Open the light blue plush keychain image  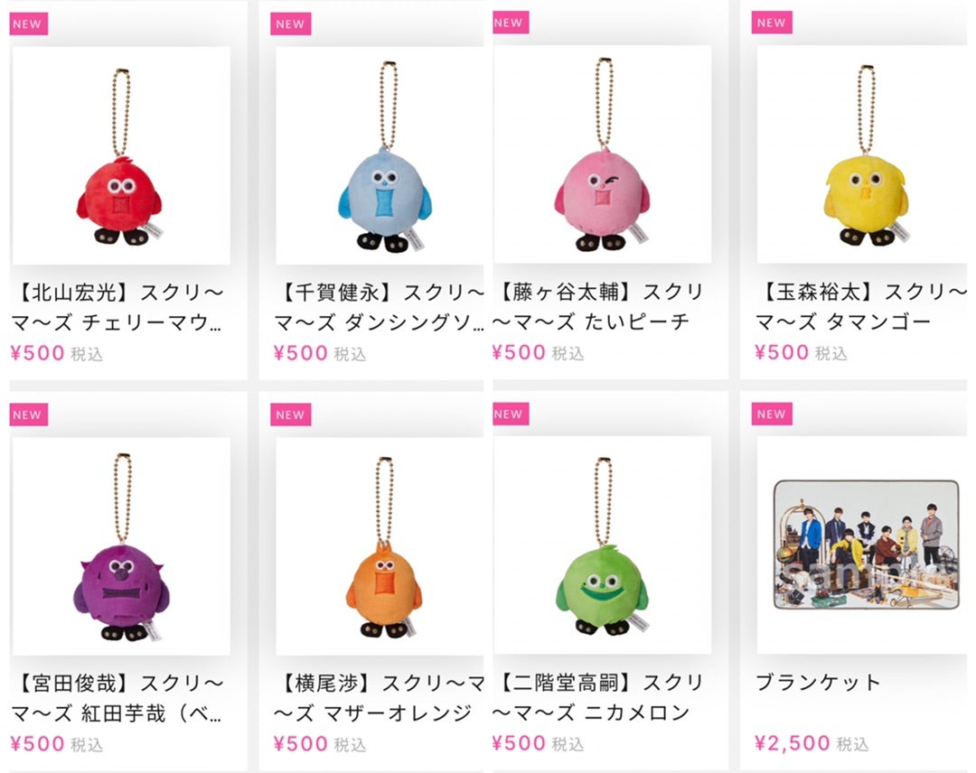380,155
